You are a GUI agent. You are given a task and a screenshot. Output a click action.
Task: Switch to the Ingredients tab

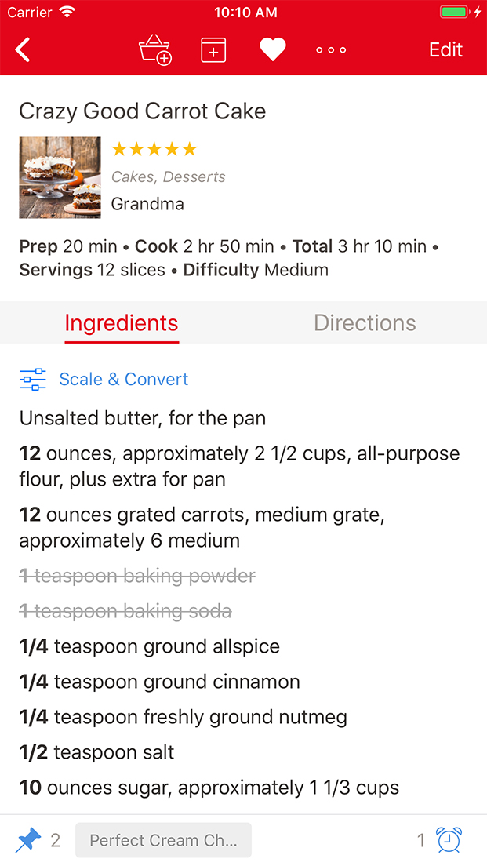(122, 322)
